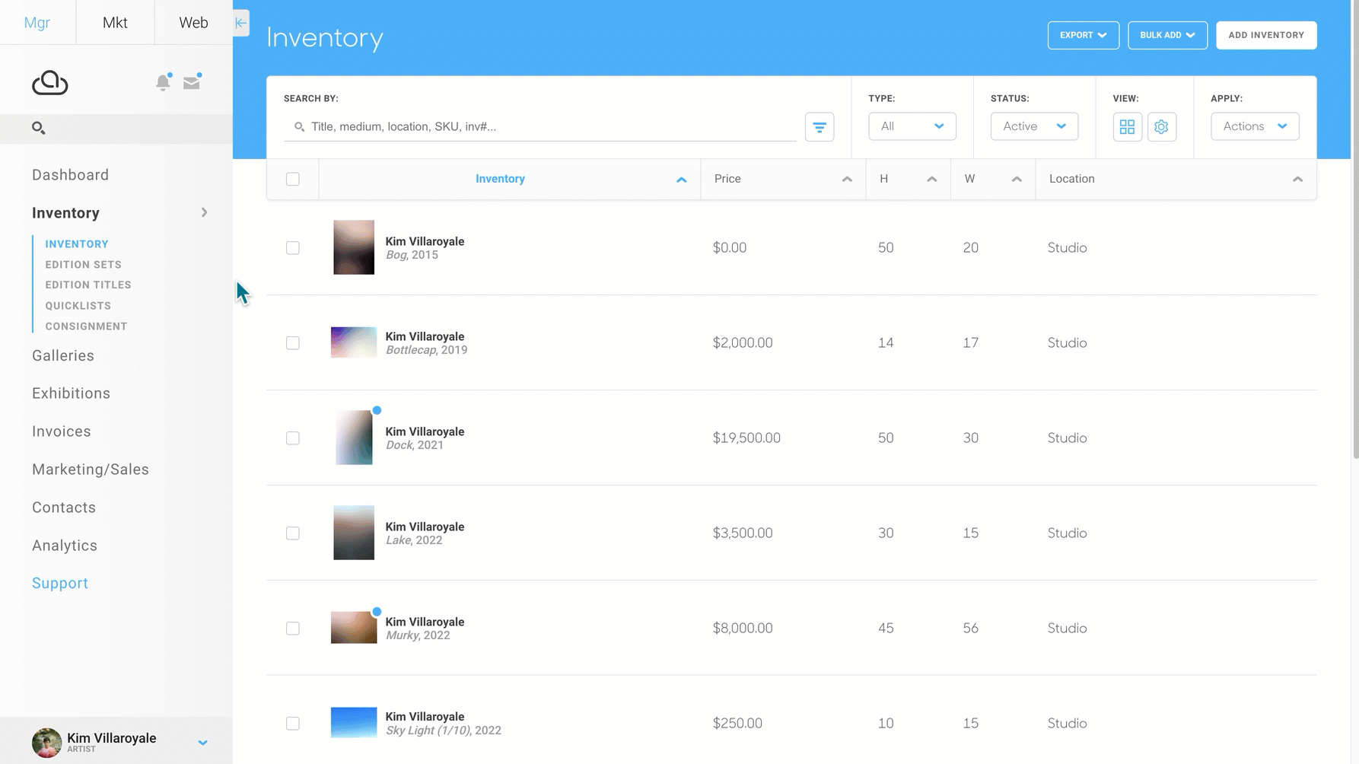Image resolution: width=1359 pixels, height=764 pixels.
Task: Open the notifications bell icon
Action: (x=163, y=82)
